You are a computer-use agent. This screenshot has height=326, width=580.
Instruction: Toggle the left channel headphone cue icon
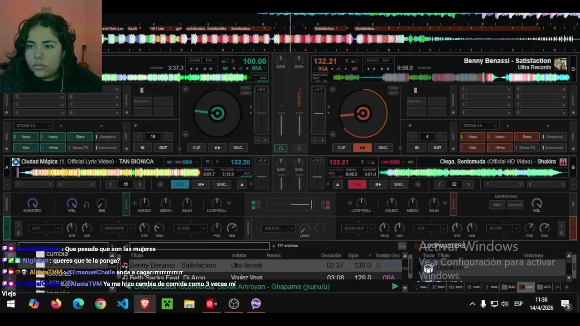[x=280, y=148]
